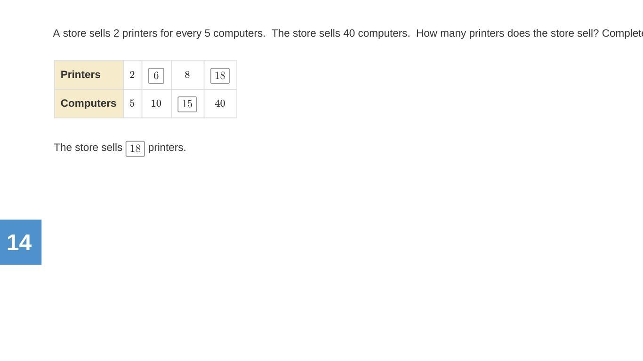
Task: Select the Computers row header cell
Action: coord(89,103)
